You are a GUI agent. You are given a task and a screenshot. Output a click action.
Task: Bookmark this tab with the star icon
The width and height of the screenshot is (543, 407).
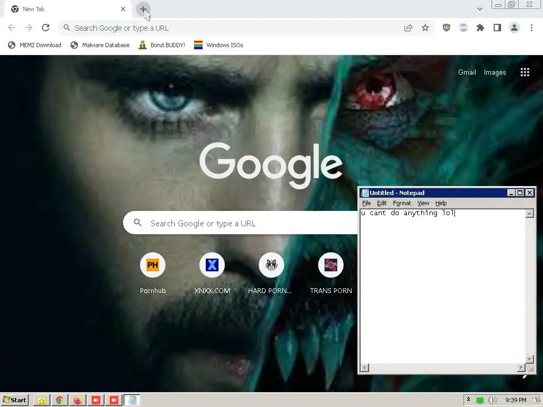point(425,28)
